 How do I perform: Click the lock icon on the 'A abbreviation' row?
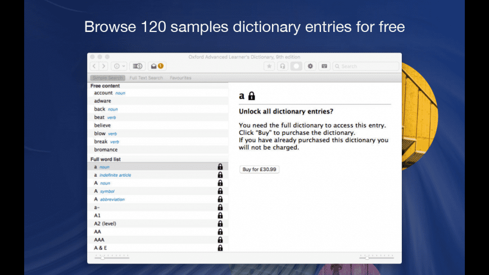click(x=220, y=199)
